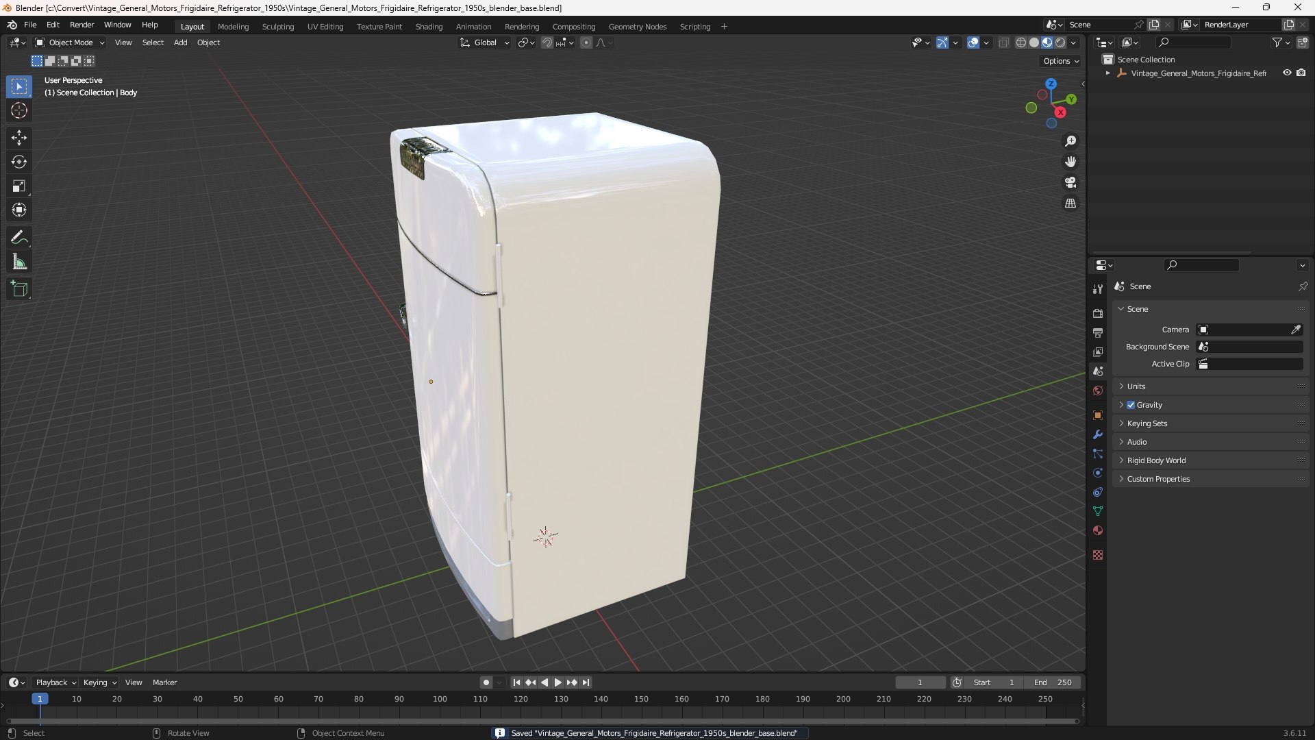Screen dimensions: 1315x740
Task: Switch to the Shading workspace tab
Action: [429, 27]
